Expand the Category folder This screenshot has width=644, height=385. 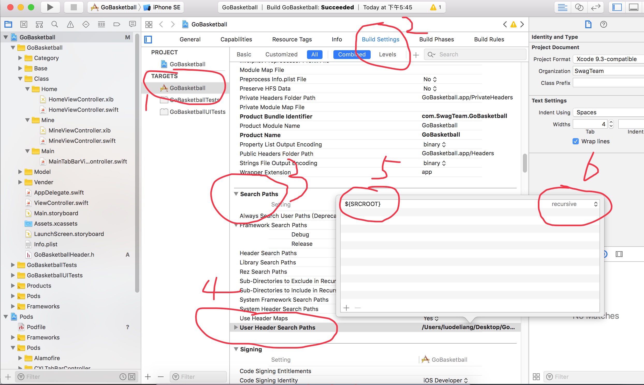pyautogui.click(x=20, y=58)
